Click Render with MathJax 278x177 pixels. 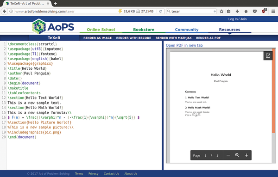[174, 38]
